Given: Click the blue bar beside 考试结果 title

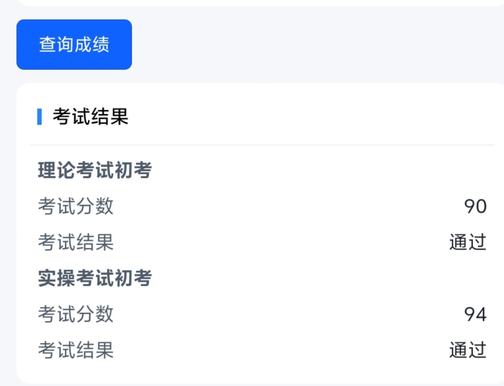Looking at the screenshot, I should click(x=39, y=116).
